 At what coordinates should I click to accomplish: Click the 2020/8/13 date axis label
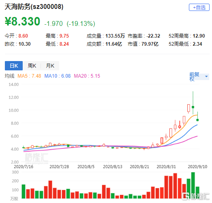113,167
